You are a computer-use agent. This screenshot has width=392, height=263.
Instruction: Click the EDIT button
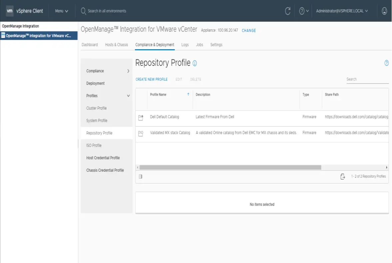pos(179,79)
